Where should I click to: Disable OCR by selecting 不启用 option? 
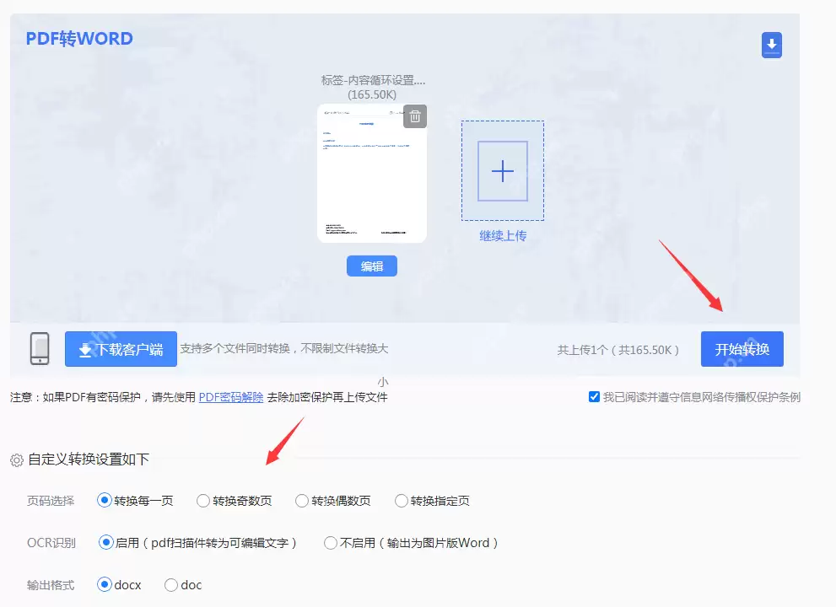pos(330,543)
